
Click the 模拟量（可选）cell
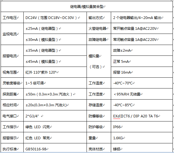(99, 61)
